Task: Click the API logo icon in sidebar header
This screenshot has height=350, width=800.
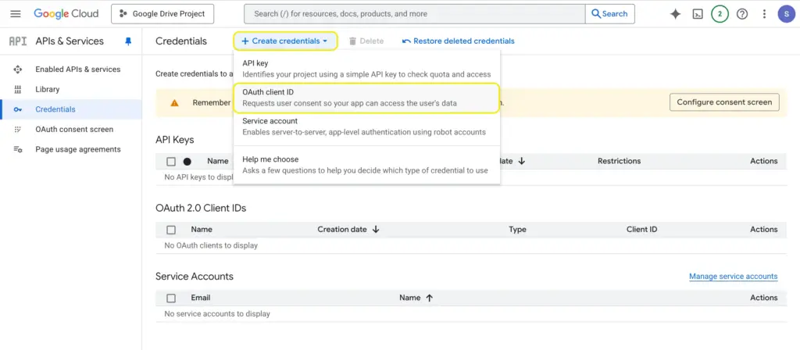Action: click(x=18, y=41)
